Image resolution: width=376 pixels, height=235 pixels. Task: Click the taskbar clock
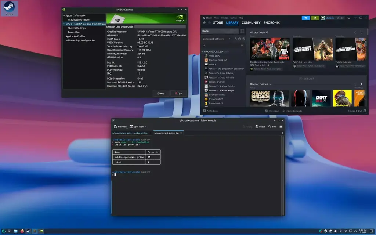click(363, 231)
